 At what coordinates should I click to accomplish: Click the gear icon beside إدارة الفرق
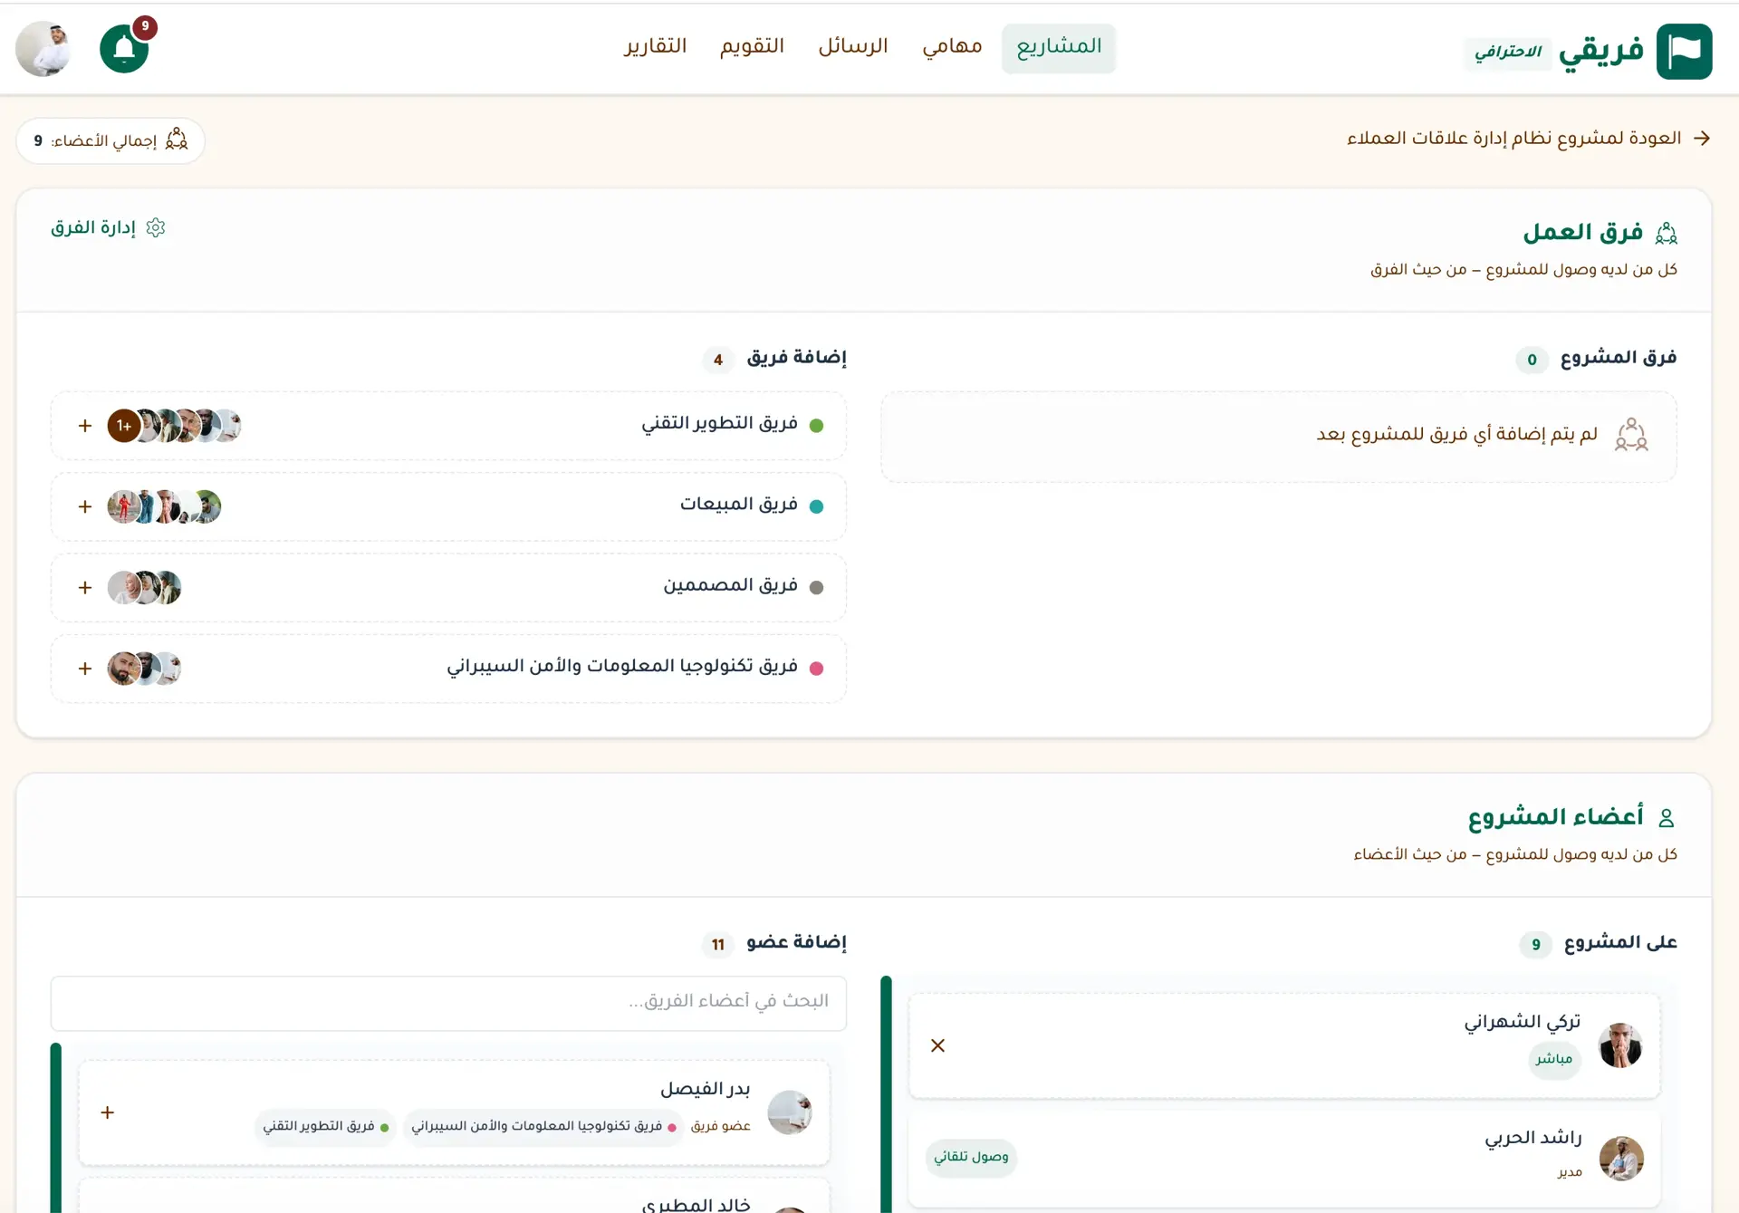156,227
